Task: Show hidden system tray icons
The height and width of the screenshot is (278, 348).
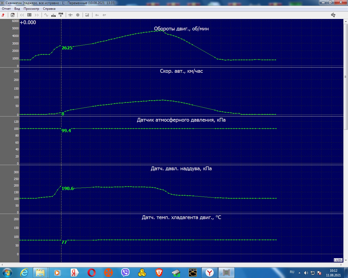Action: (299, 273)
